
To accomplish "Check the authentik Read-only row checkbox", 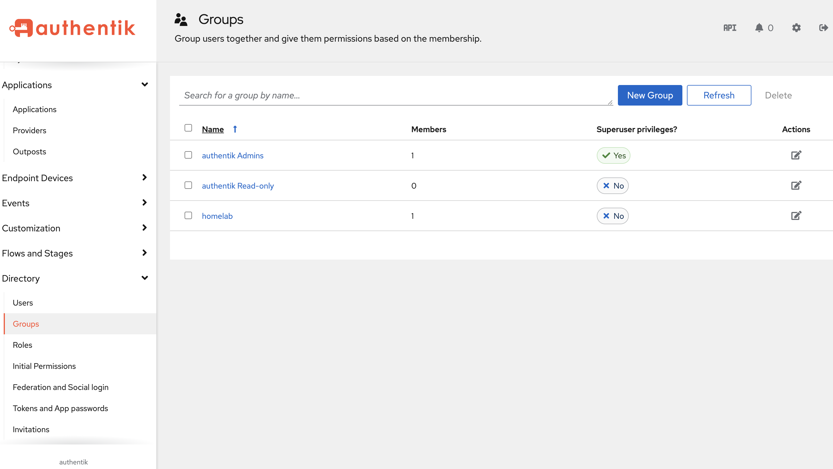I will coord(188,185).
